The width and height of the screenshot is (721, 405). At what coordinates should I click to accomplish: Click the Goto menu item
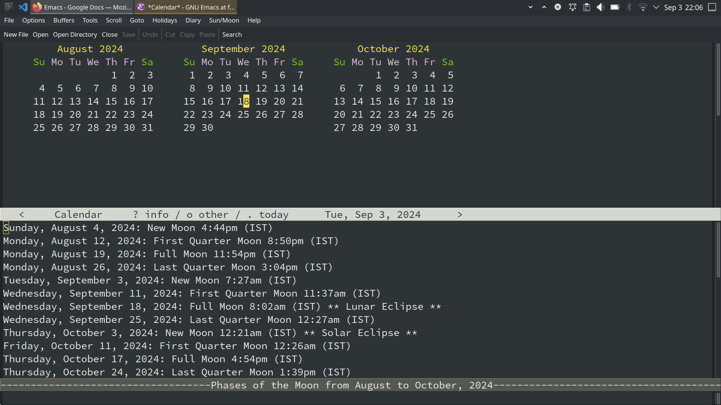137,20
